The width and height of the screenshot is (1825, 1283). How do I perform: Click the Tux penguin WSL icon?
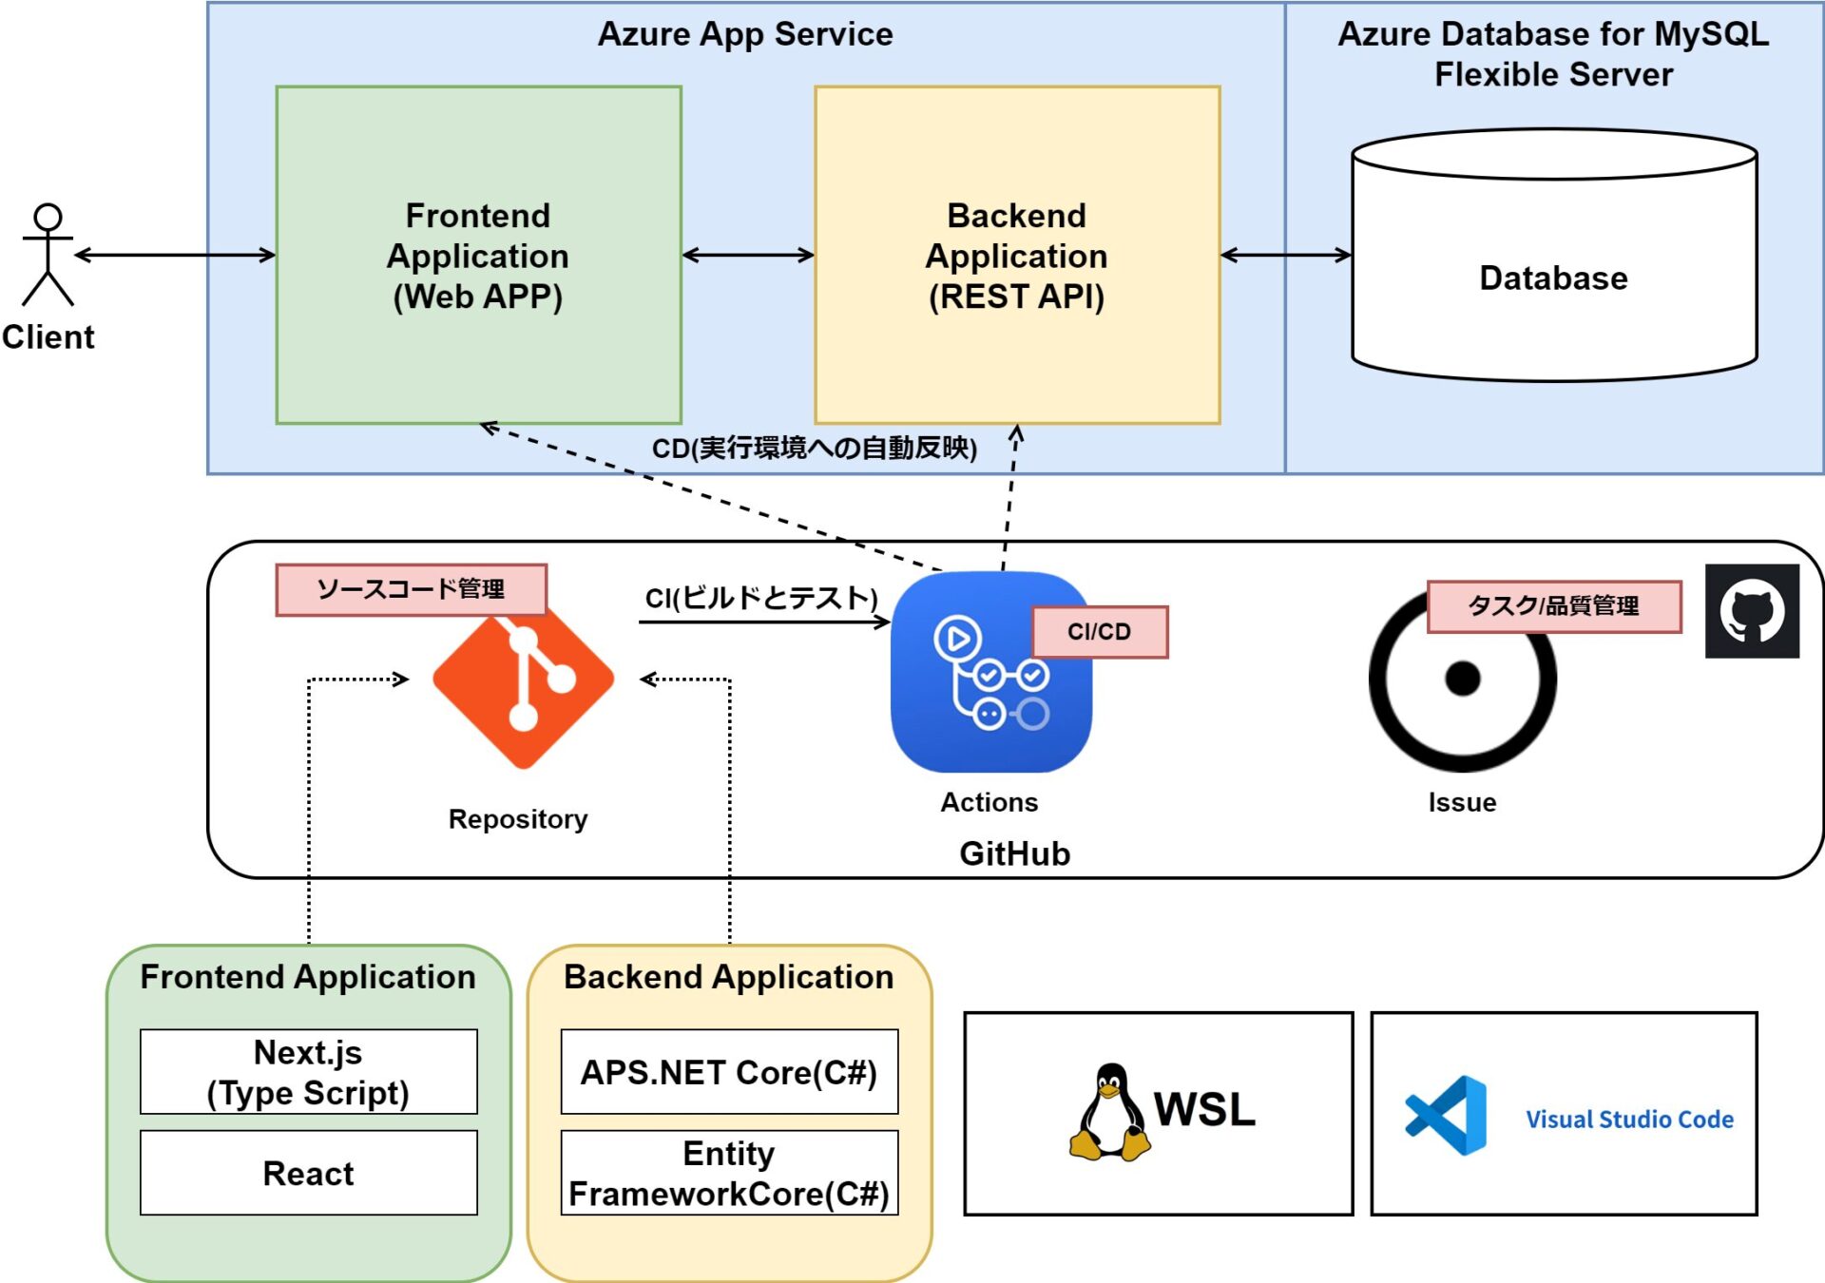click(1109, 1112)
